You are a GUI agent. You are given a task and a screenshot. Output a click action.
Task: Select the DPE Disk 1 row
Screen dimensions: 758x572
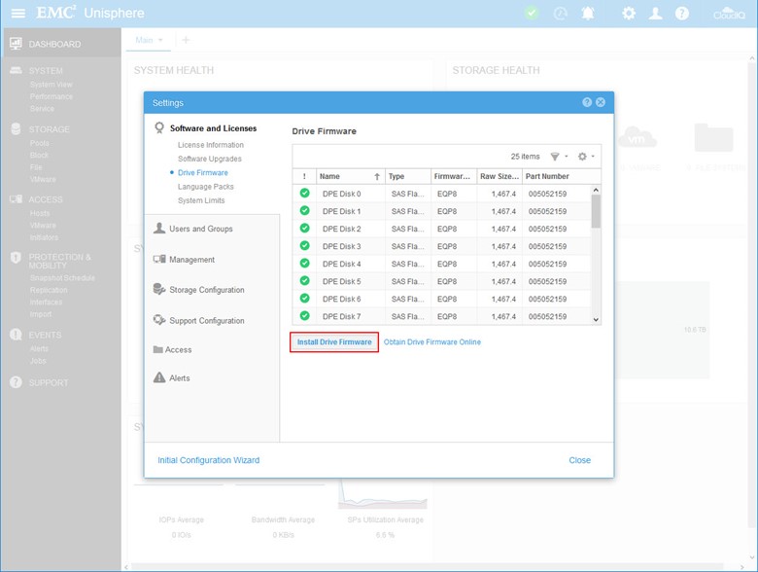pyautogui.click(x=441, y=211)
